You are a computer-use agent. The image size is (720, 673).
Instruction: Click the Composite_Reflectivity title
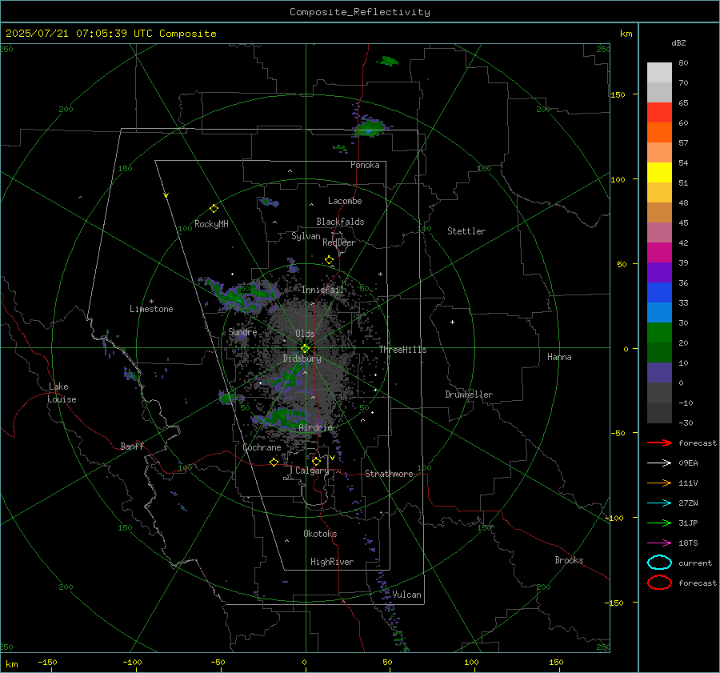point(360,12)
